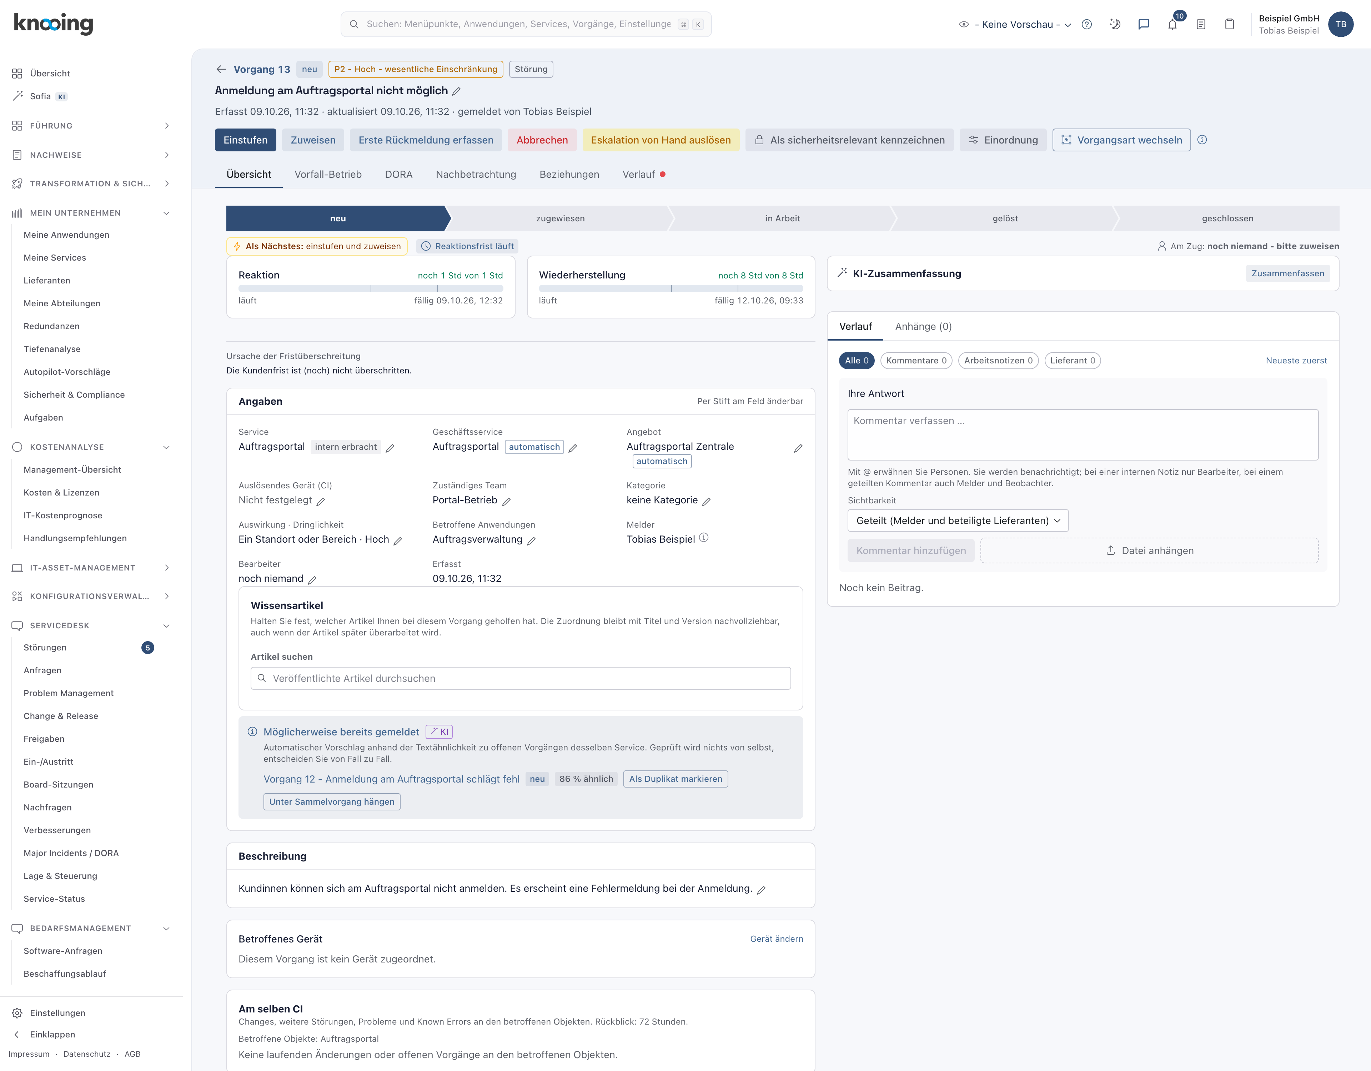Switch to the DORA tab

(x=398, y=175)
